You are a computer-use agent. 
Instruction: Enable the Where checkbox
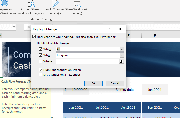pos(41,61)
